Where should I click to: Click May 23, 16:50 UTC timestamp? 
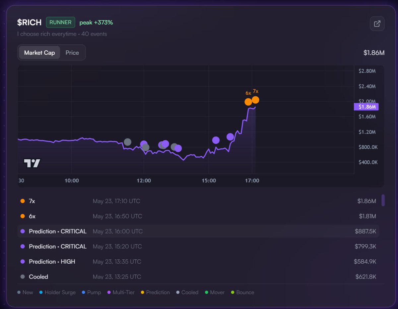(117, 216)
